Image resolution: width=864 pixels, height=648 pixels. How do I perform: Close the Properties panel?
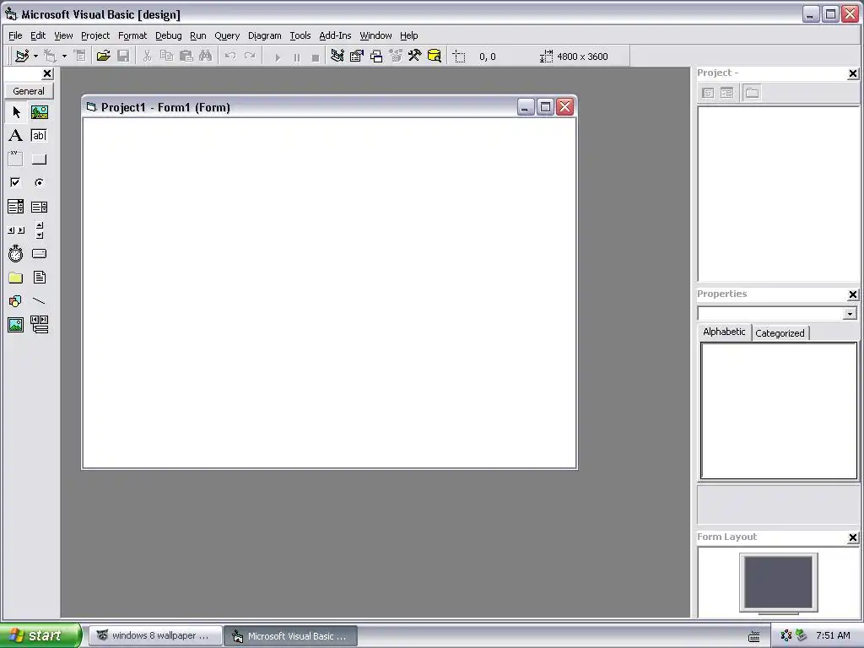point(852,294)
